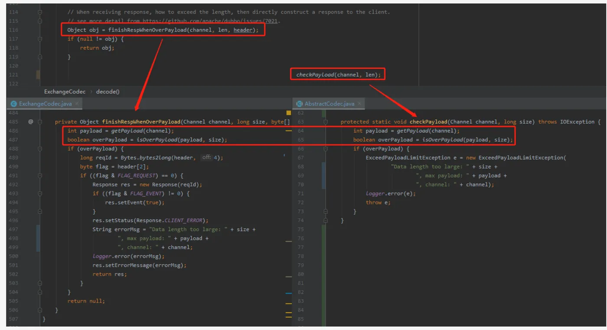The width and height of the screenshot is (607, 330).
Task: Collapse the if (overPayload) block at line 488
Action: coord(40,149)
